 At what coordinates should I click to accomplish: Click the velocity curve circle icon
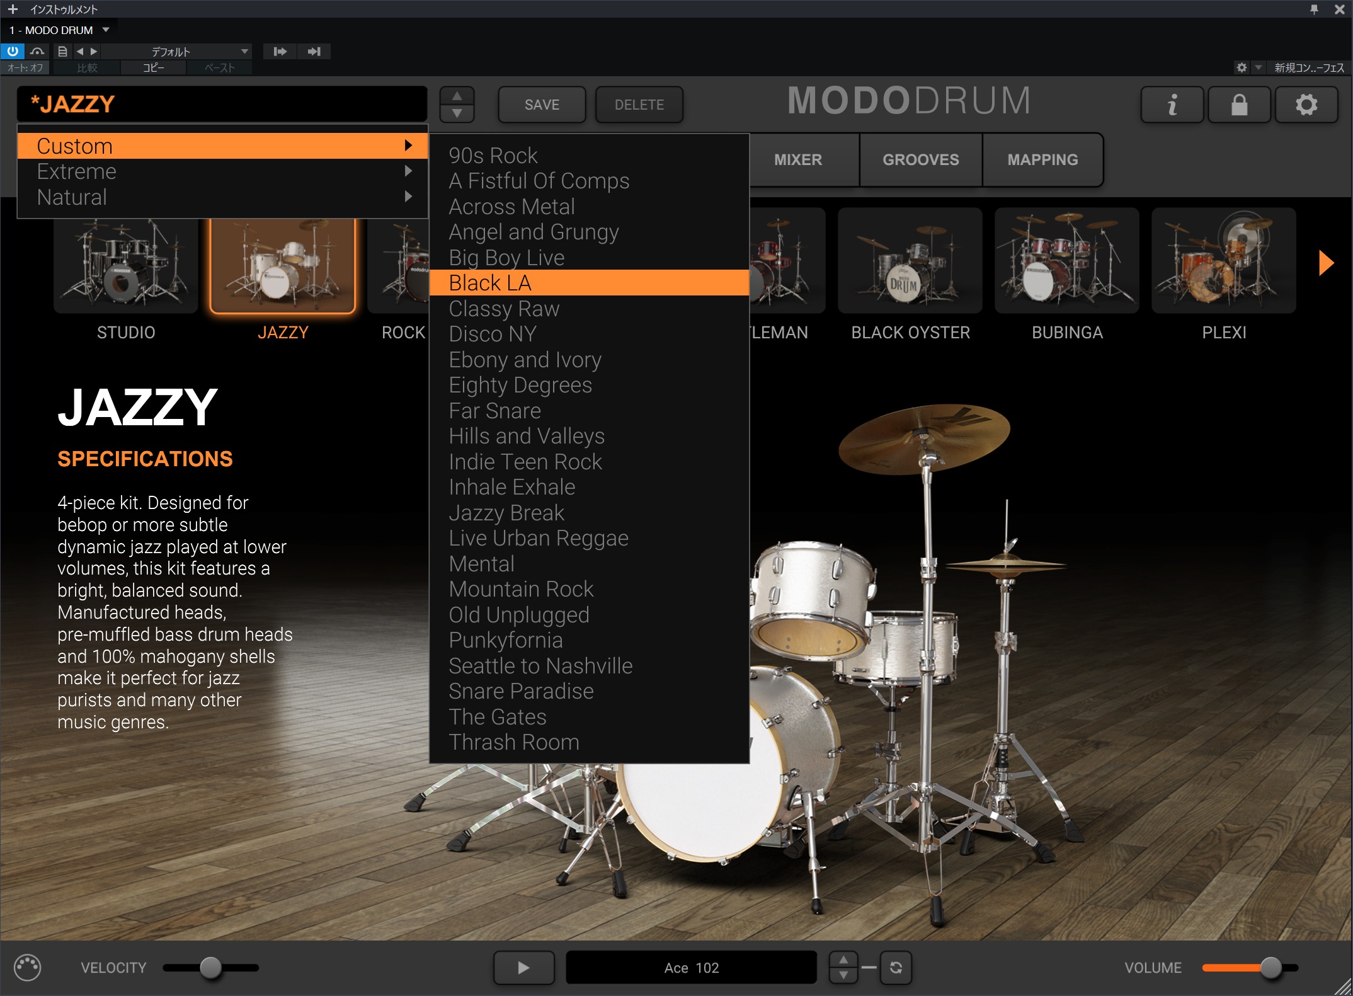27,968
